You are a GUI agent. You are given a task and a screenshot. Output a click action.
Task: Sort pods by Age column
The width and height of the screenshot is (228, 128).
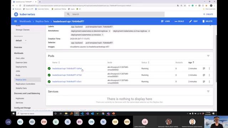[x=191, y=63]
